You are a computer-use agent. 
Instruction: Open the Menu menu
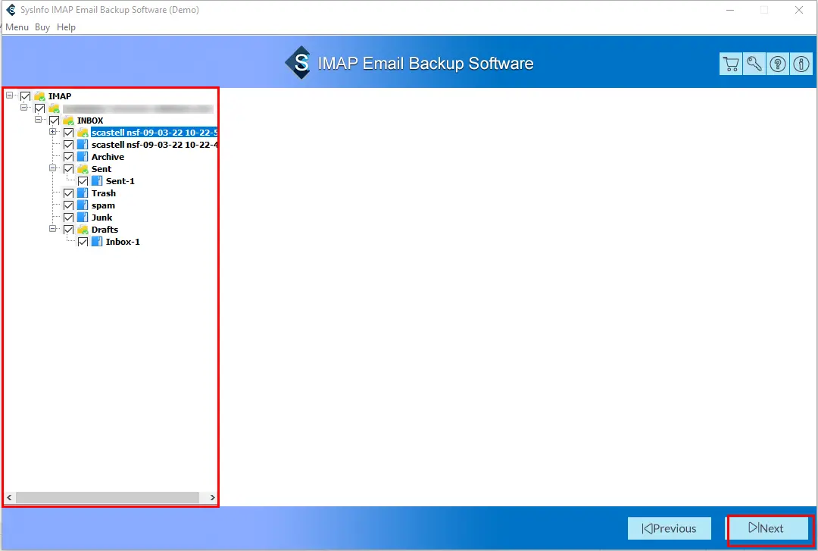pyautogui.click(x=17, y=27)
